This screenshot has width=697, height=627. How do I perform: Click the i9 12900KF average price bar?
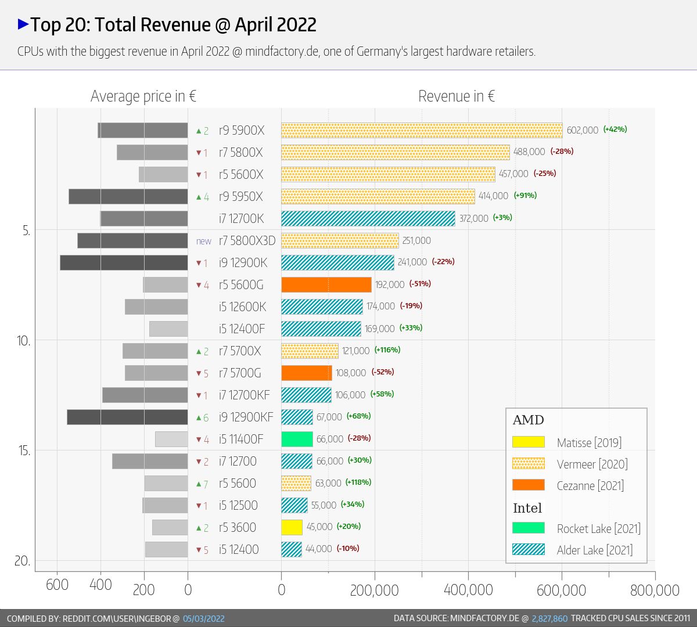pyautogui.click(x=127, y=417)
